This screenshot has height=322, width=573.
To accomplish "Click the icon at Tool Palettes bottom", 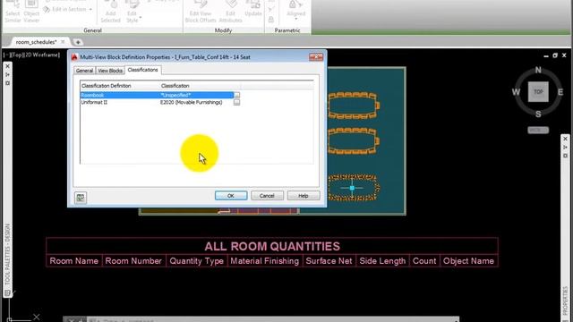I will [x=7, y=293].
